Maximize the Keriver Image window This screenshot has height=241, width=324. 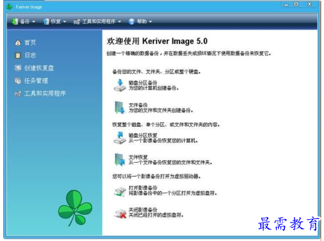point(296,4)
